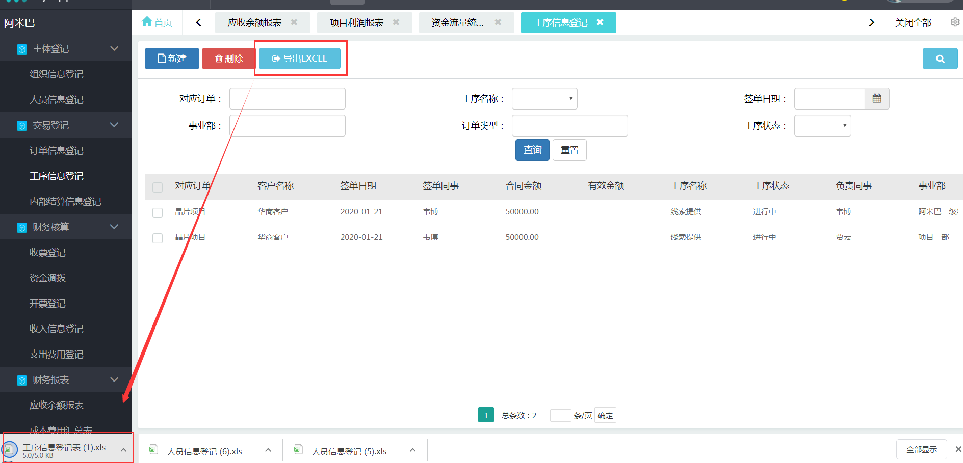
Task: Close the 应收余额报表 tab
Action: pyautogui.click(x=294, y=22)
